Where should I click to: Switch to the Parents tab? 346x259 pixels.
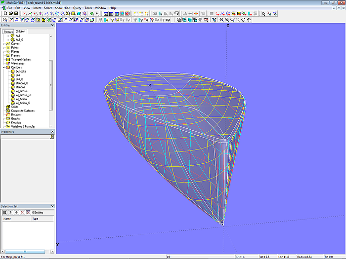tap(8, 32)
